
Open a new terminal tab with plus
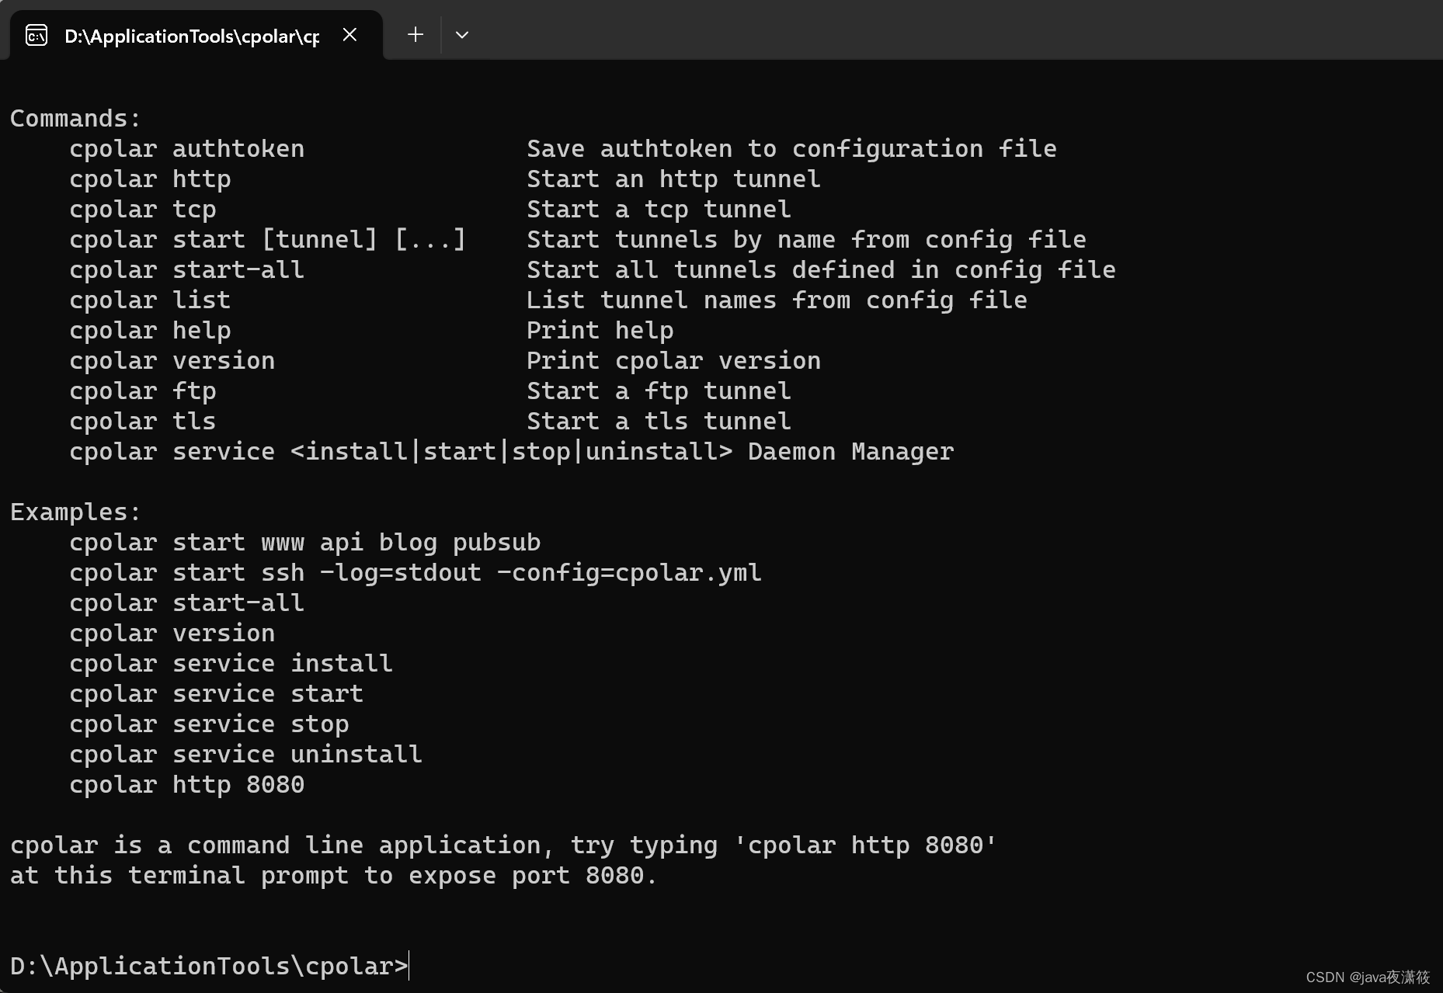416,35
